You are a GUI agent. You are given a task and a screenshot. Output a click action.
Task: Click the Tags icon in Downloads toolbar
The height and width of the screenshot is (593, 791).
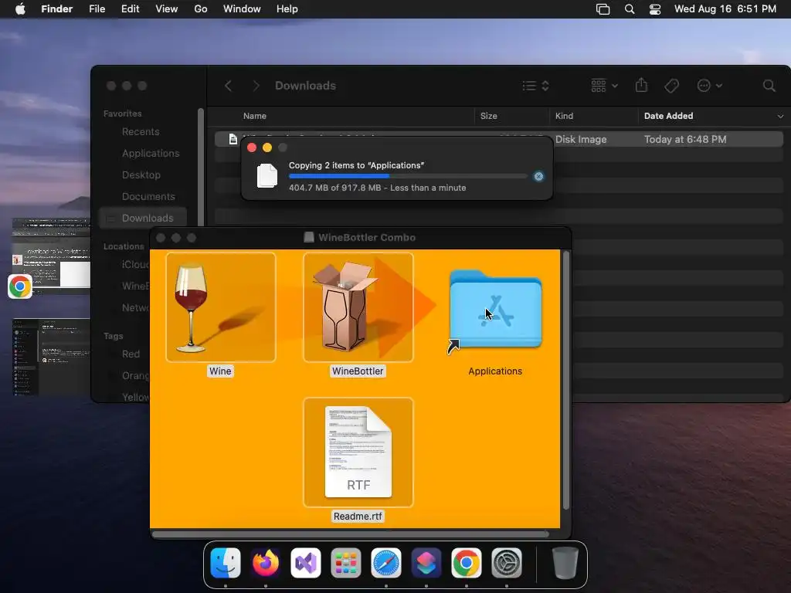(671, 86)
